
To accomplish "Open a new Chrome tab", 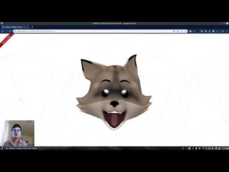I will pos(32,27).
